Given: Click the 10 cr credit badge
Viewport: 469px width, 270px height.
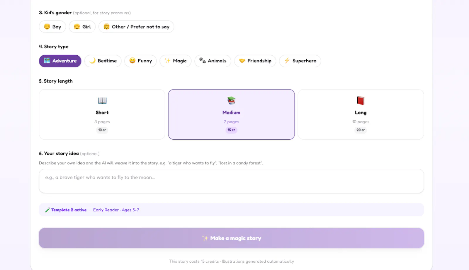Looking at the screenshot, I should tap(102, 130).
